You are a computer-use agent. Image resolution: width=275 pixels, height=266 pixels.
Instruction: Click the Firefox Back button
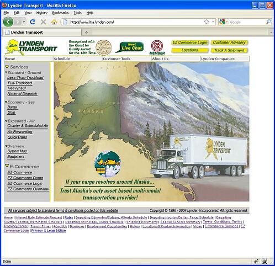8,22
